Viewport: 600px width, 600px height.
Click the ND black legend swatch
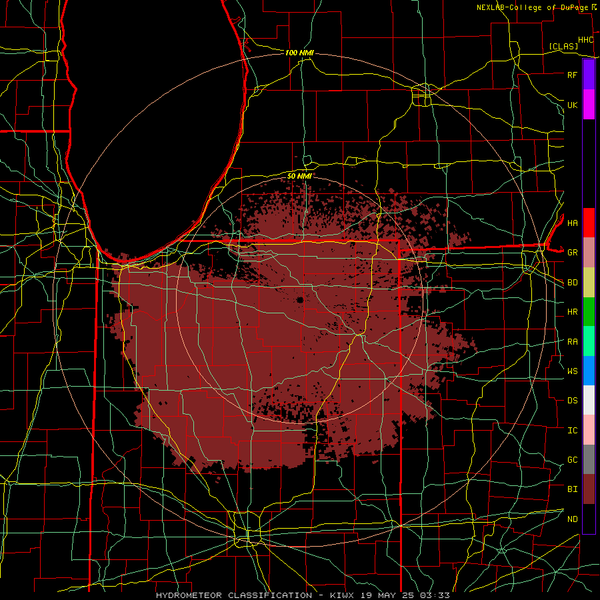tap(589, 519)
